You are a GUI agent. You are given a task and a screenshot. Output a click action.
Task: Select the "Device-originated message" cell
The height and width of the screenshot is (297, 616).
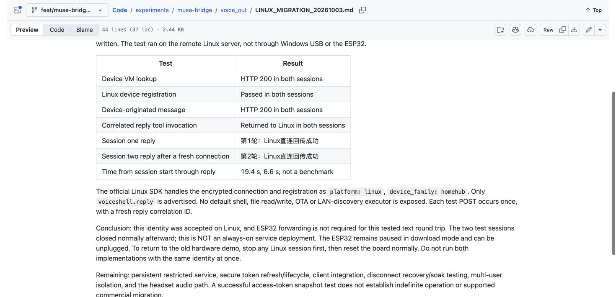(x=166, y=110)
